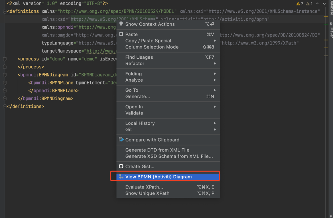Select Find Usages
Viewport: 333px width, 218px height.
(168, 57)
